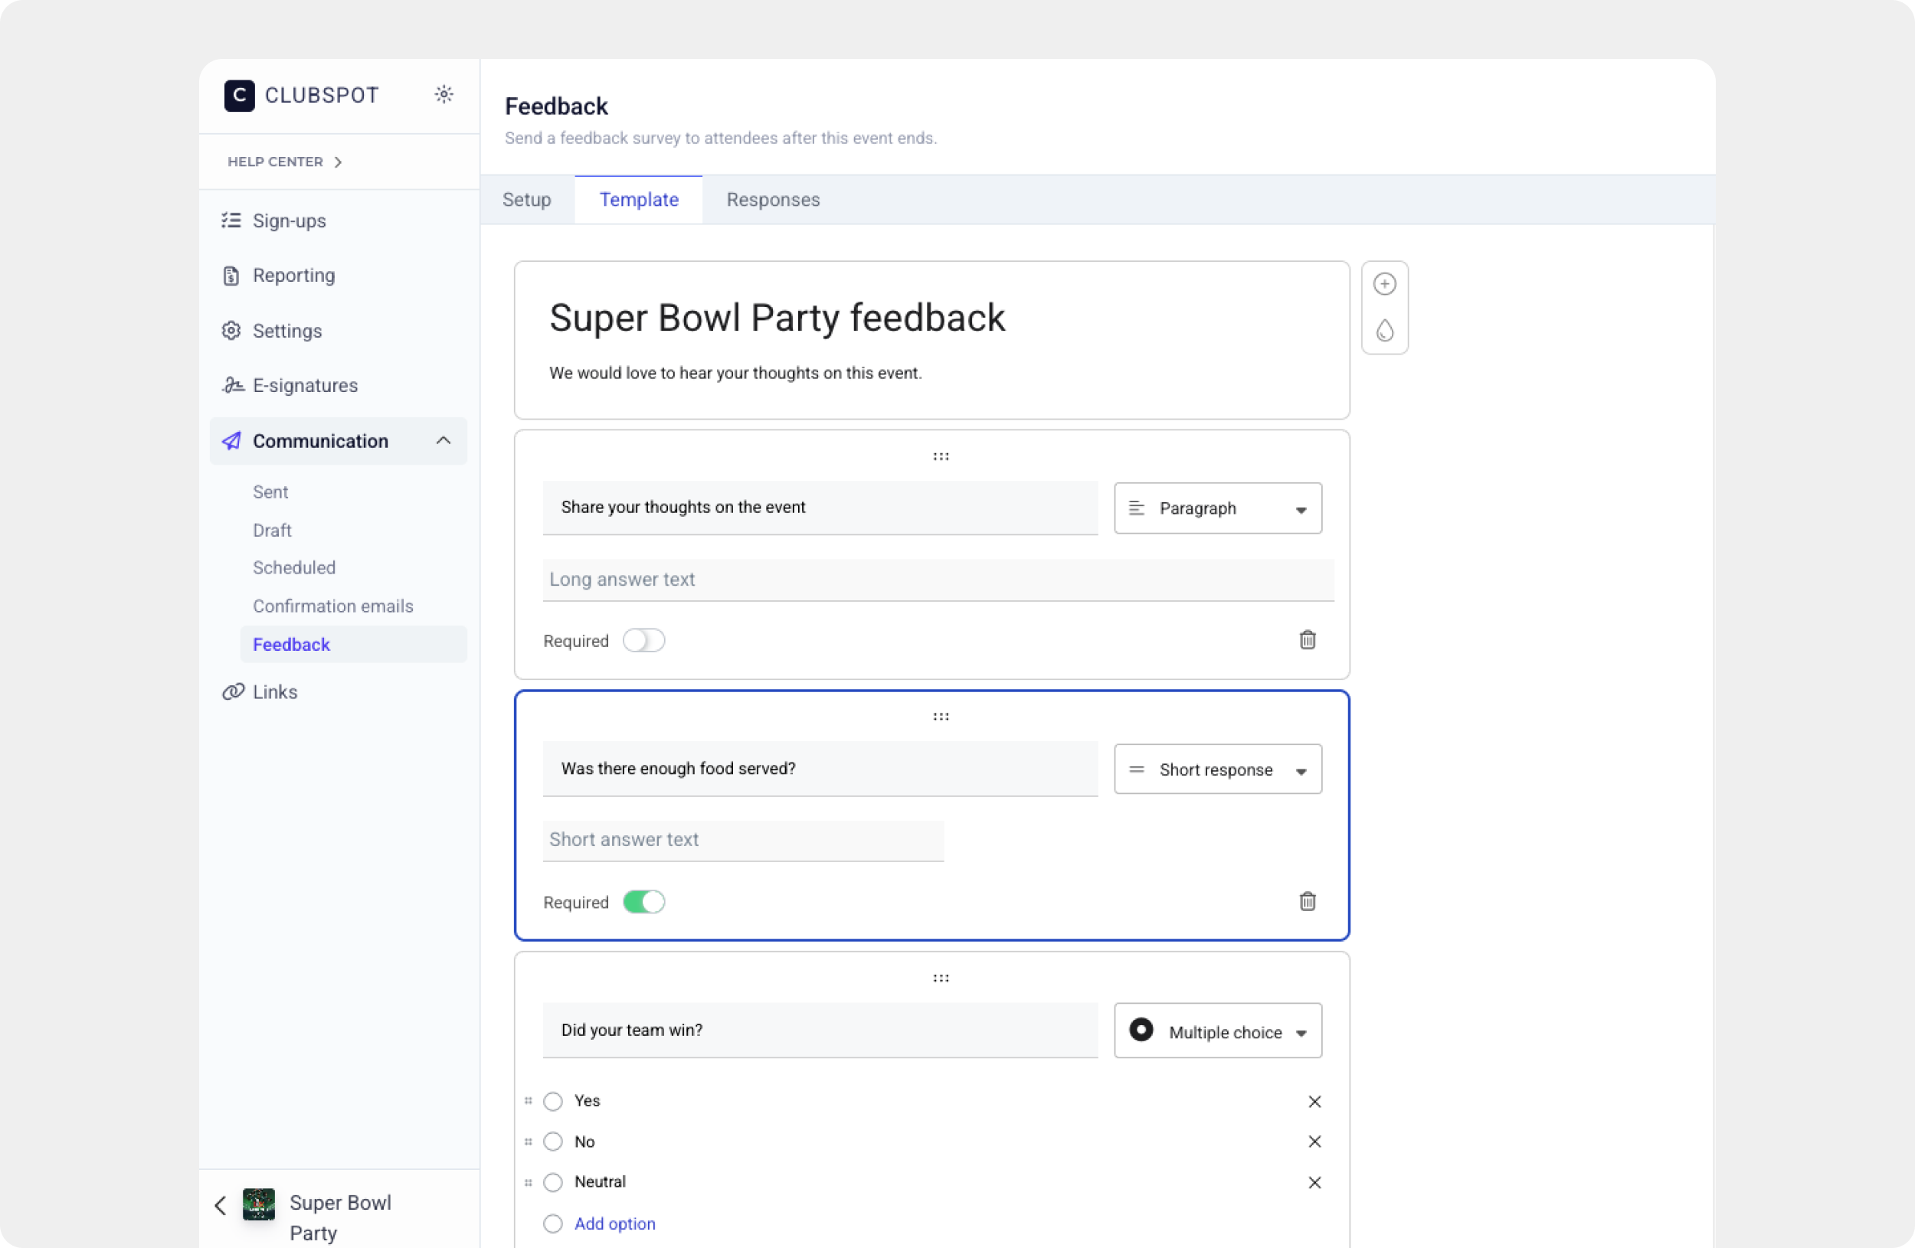
Task: Remove the 'Neutral' option
Action: point(1314,1182)
